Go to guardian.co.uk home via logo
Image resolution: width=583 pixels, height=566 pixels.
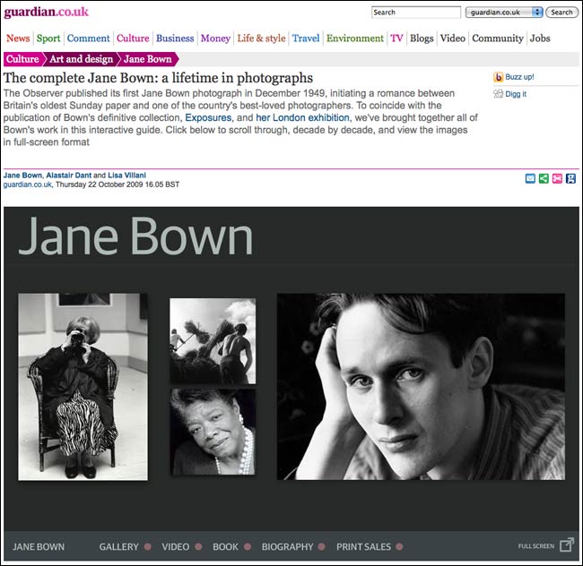[46, 12]
